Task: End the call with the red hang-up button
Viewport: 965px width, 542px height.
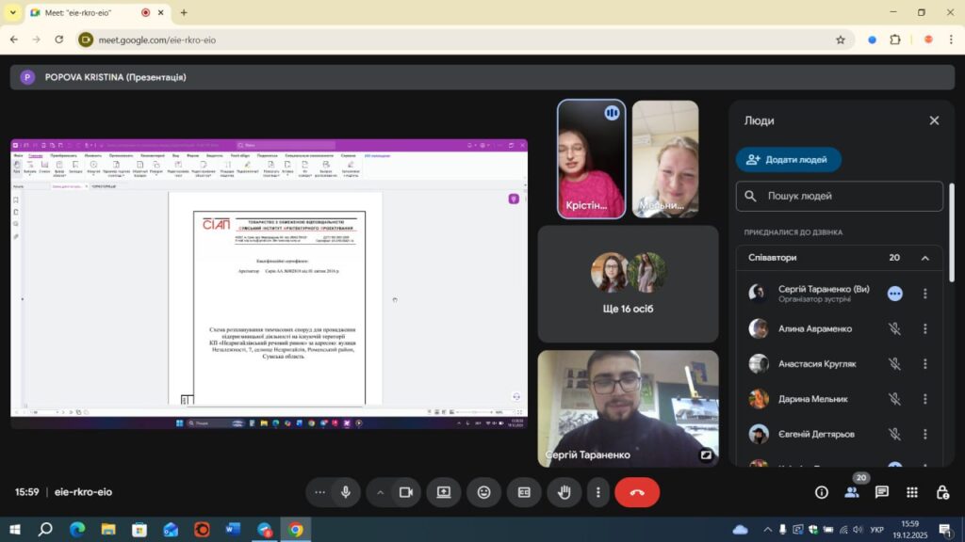Action: pyautogui.click(x=637, y=492)
